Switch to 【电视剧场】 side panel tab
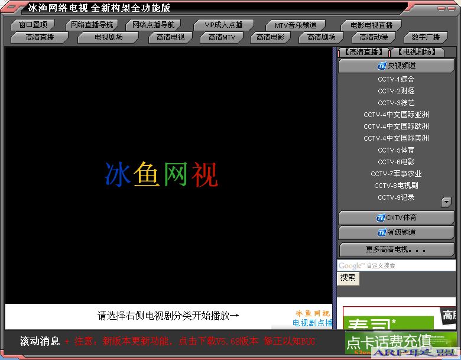The width and height of the screenshot is (461, 360). point(417,53)
